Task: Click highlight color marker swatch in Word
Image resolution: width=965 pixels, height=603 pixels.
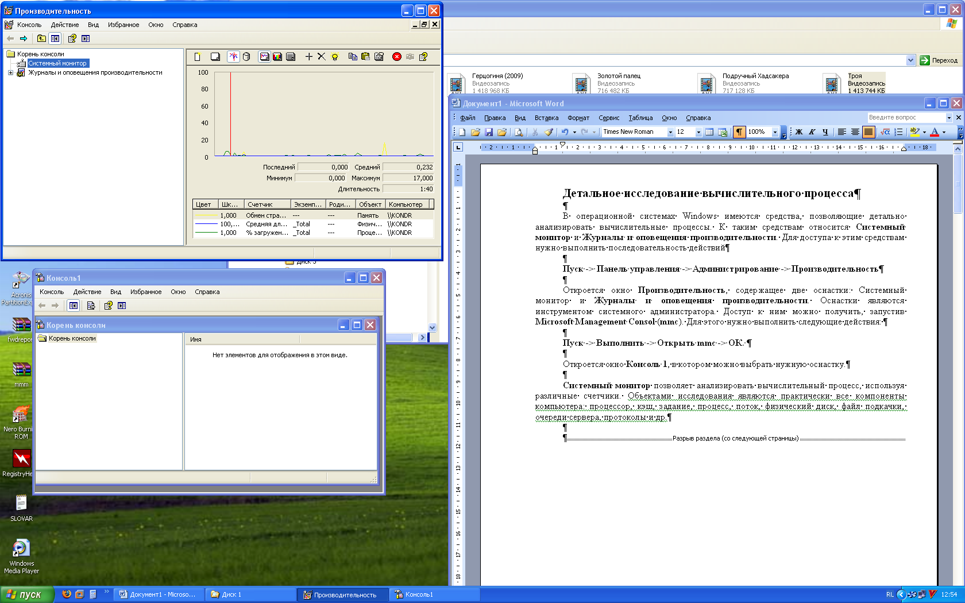Action: pos(915,132)
